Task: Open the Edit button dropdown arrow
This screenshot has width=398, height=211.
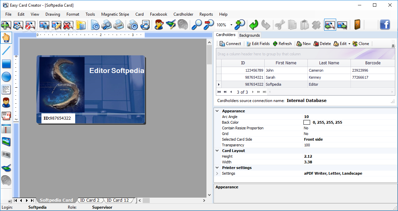Action: [x=349, y=44]
